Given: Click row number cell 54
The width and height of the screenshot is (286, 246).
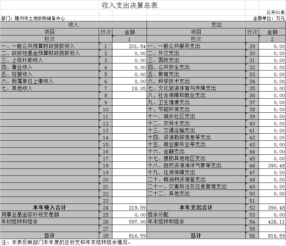Looking at the screenshot, I should tap(252, 221).
